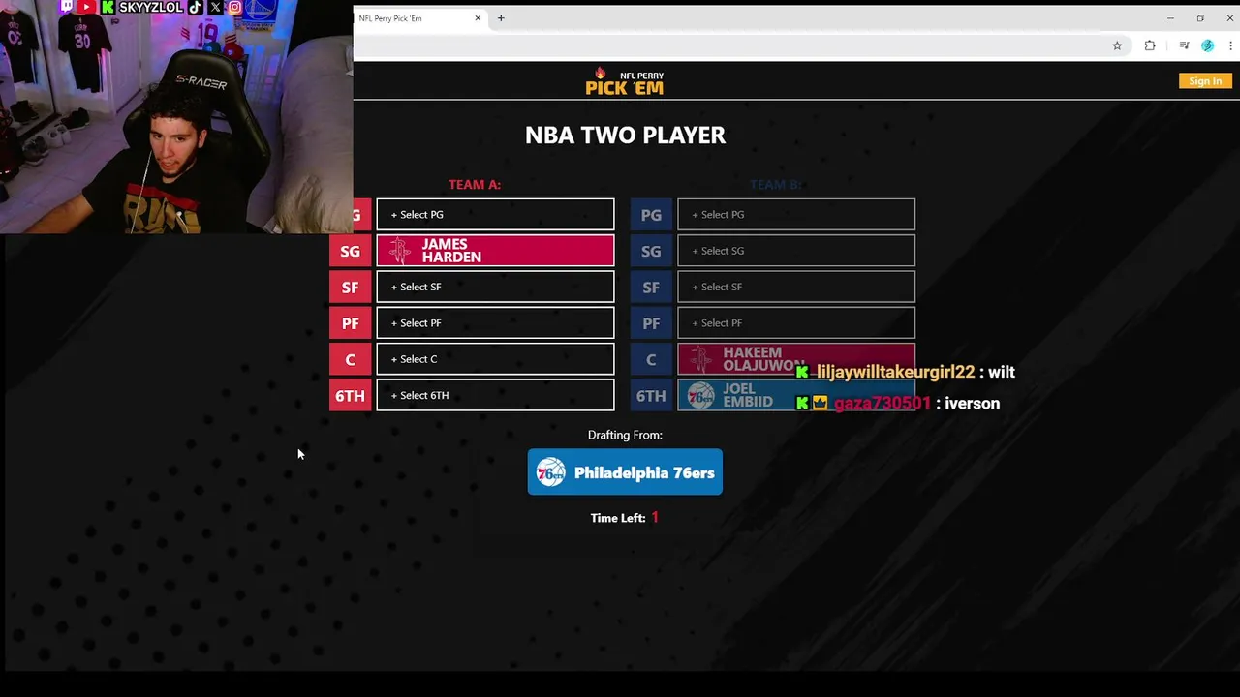Click the Instagram icon in stream overlay

pyautogui.click(x=234, y=7)
